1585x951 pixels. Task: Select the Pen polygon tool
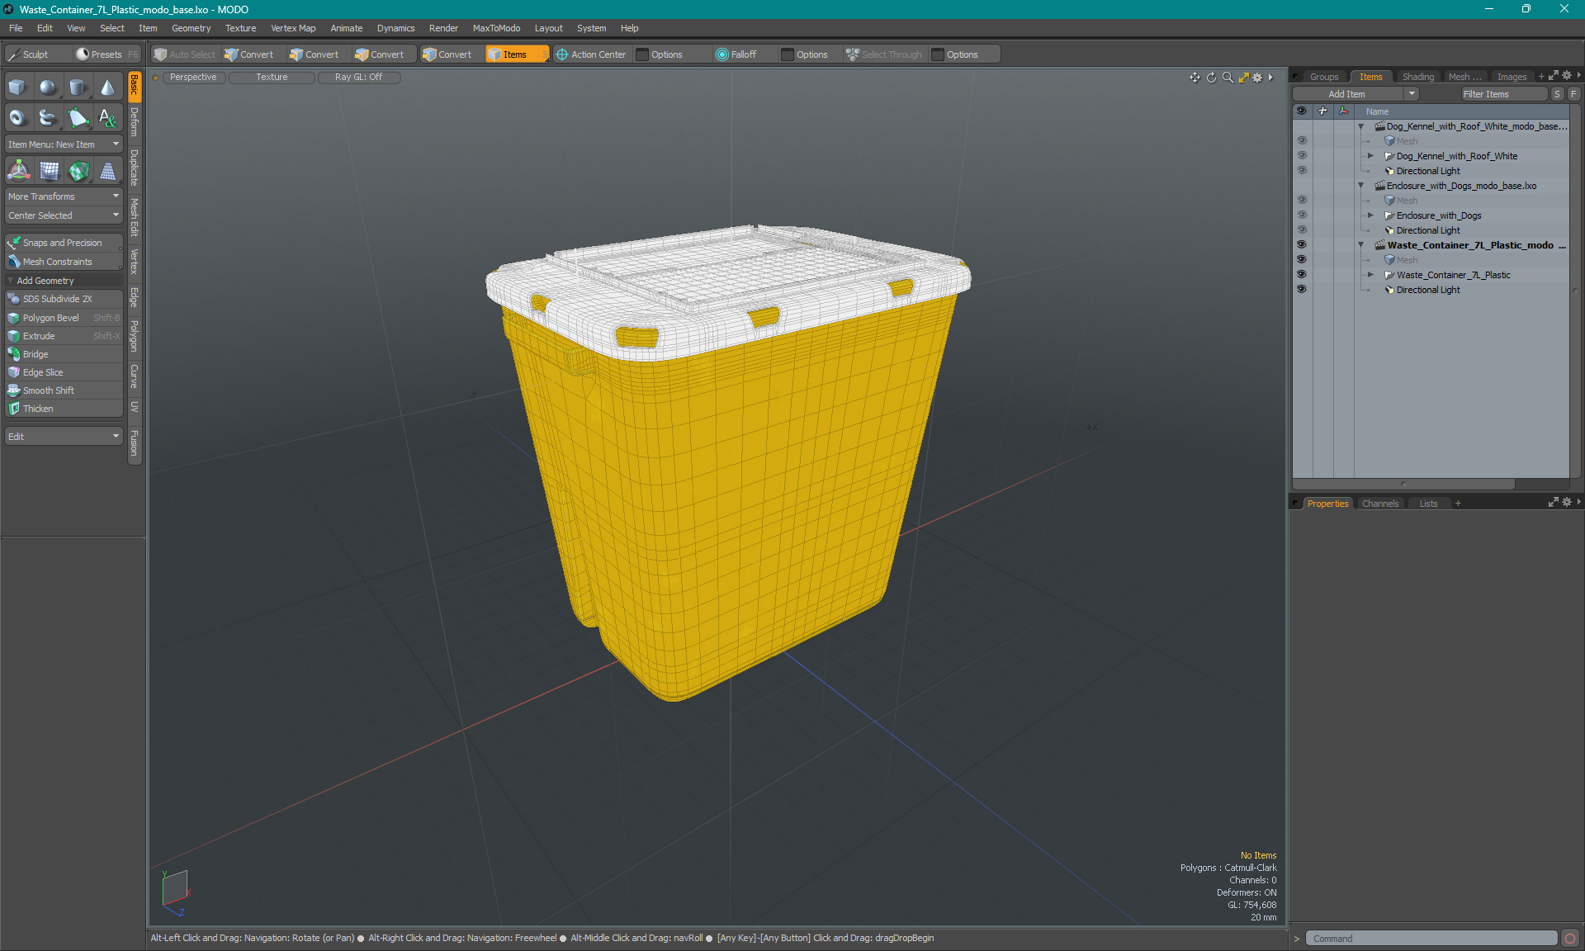[x=78, y=118]
